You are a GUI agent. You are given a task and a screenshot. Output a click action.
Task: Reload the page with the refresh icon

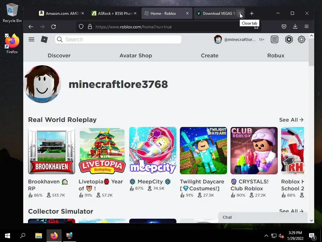(x=53, y=26)
